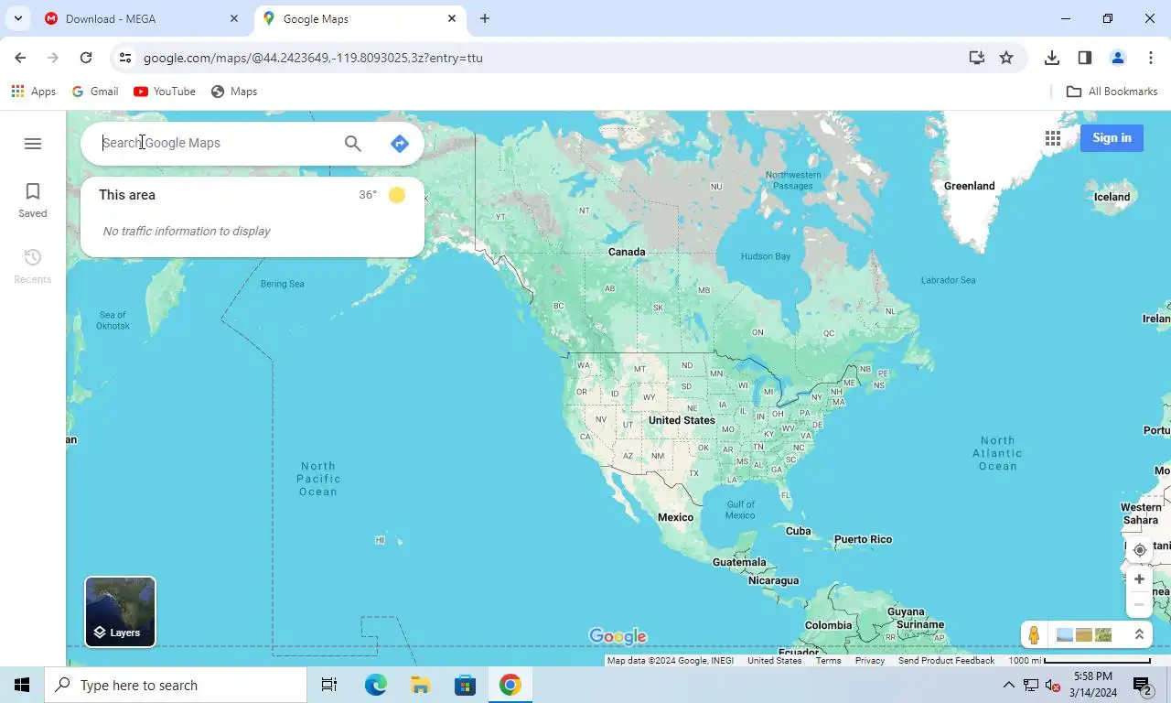
Task: Click the Cuba map label
Action: click(798, 531)
